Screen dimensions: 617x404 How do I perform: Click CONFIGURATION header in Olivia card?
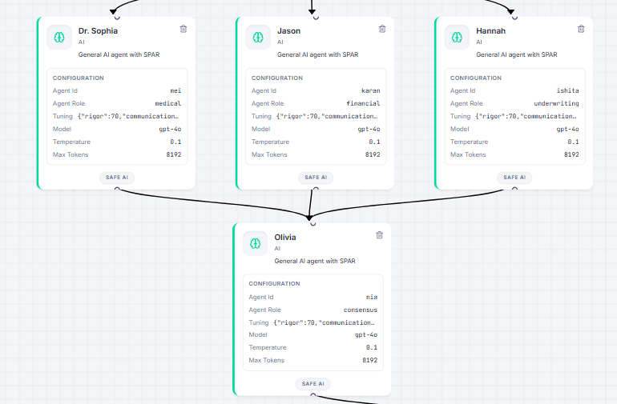click(x=274, y=284)
